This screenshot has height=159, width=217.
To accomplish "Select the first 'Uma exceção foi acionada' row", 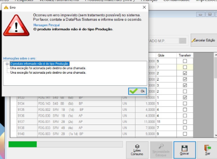I will 48,68.
